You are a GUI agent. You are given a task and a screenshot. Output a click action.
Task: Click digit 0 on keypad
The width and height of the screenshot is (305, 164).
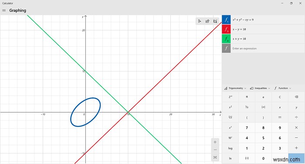263,158
